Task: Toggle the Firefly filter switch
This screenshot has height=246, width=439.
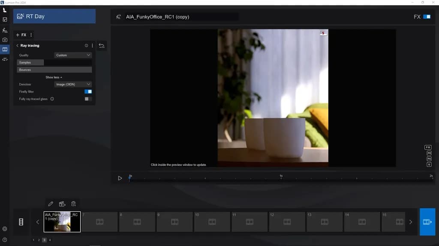Action: click(x=88, y=92)
